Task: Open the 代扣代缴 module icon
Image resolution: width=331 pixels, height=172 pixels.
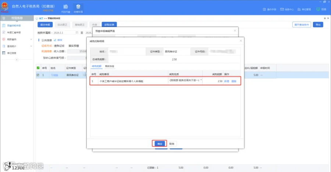Action: [x=66, y=9]
